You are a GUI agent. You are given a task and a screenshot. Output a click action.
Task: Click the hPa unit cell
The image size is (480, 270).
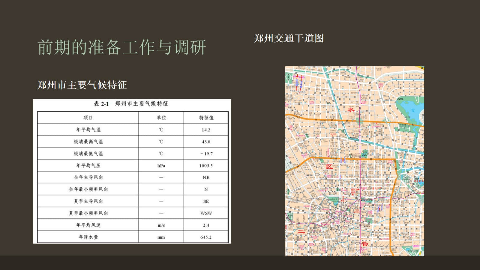(161, 166)
